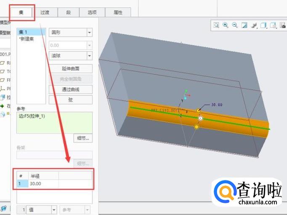This screenshot has height=215, width=287.
Task: Click the 半径 column header
Action: [x=43, y=176]
